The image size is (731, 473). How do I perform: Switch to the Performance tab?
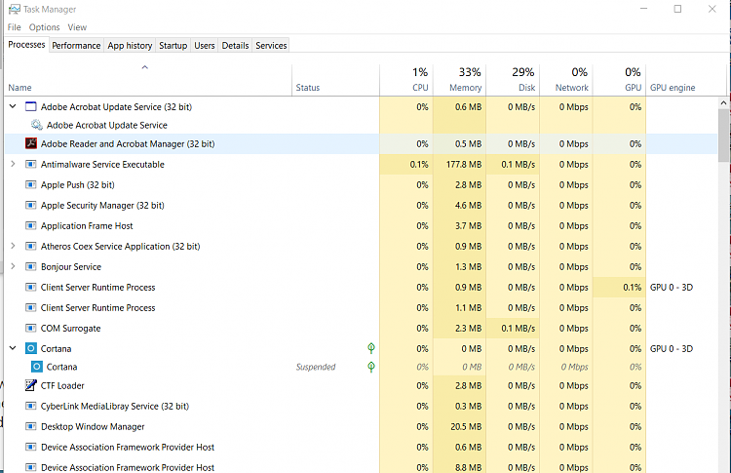pos(76,45)
